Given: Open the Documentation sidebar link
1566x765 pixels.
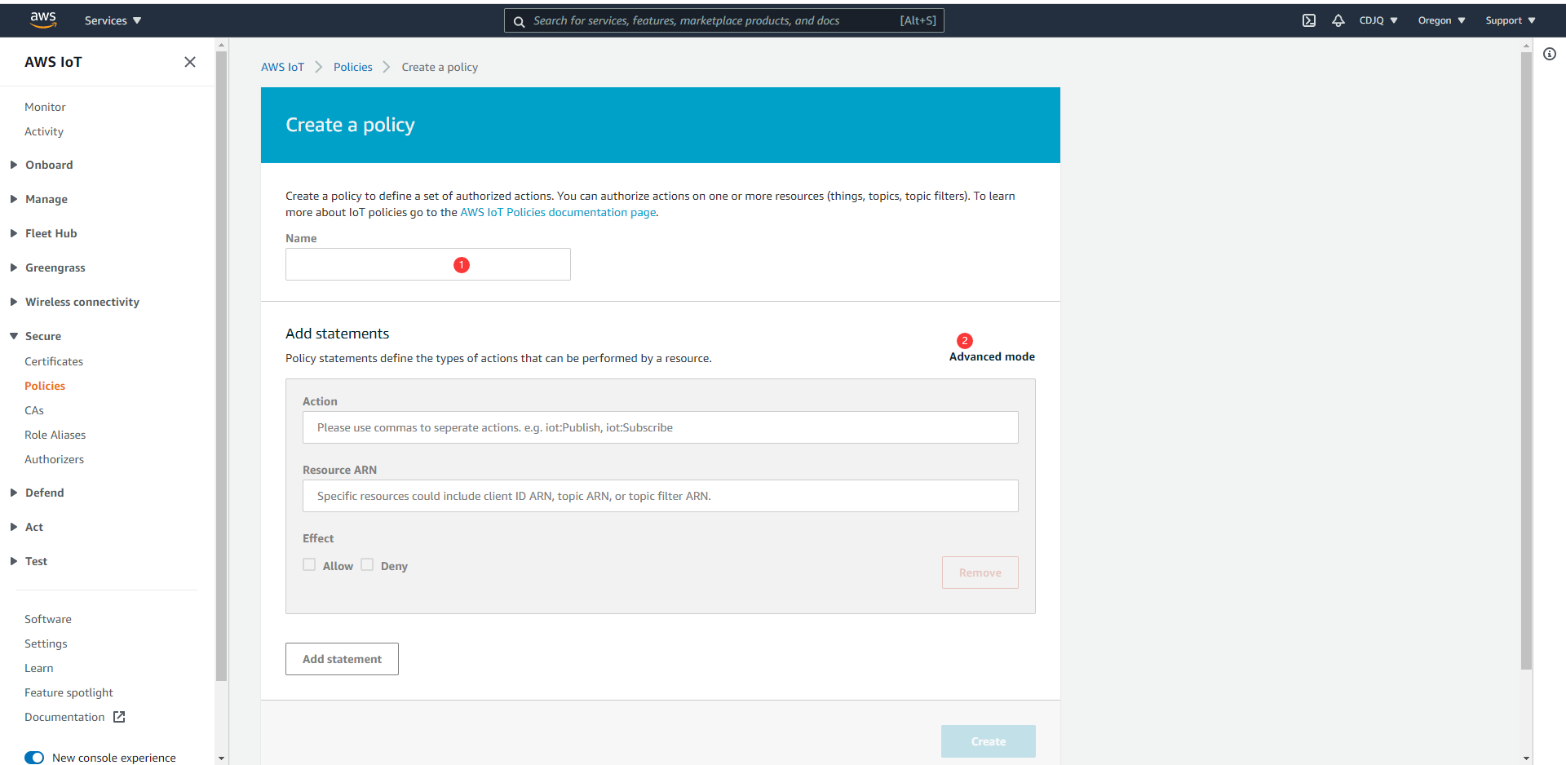Looking at the screenshot, I should click(64, 717).
